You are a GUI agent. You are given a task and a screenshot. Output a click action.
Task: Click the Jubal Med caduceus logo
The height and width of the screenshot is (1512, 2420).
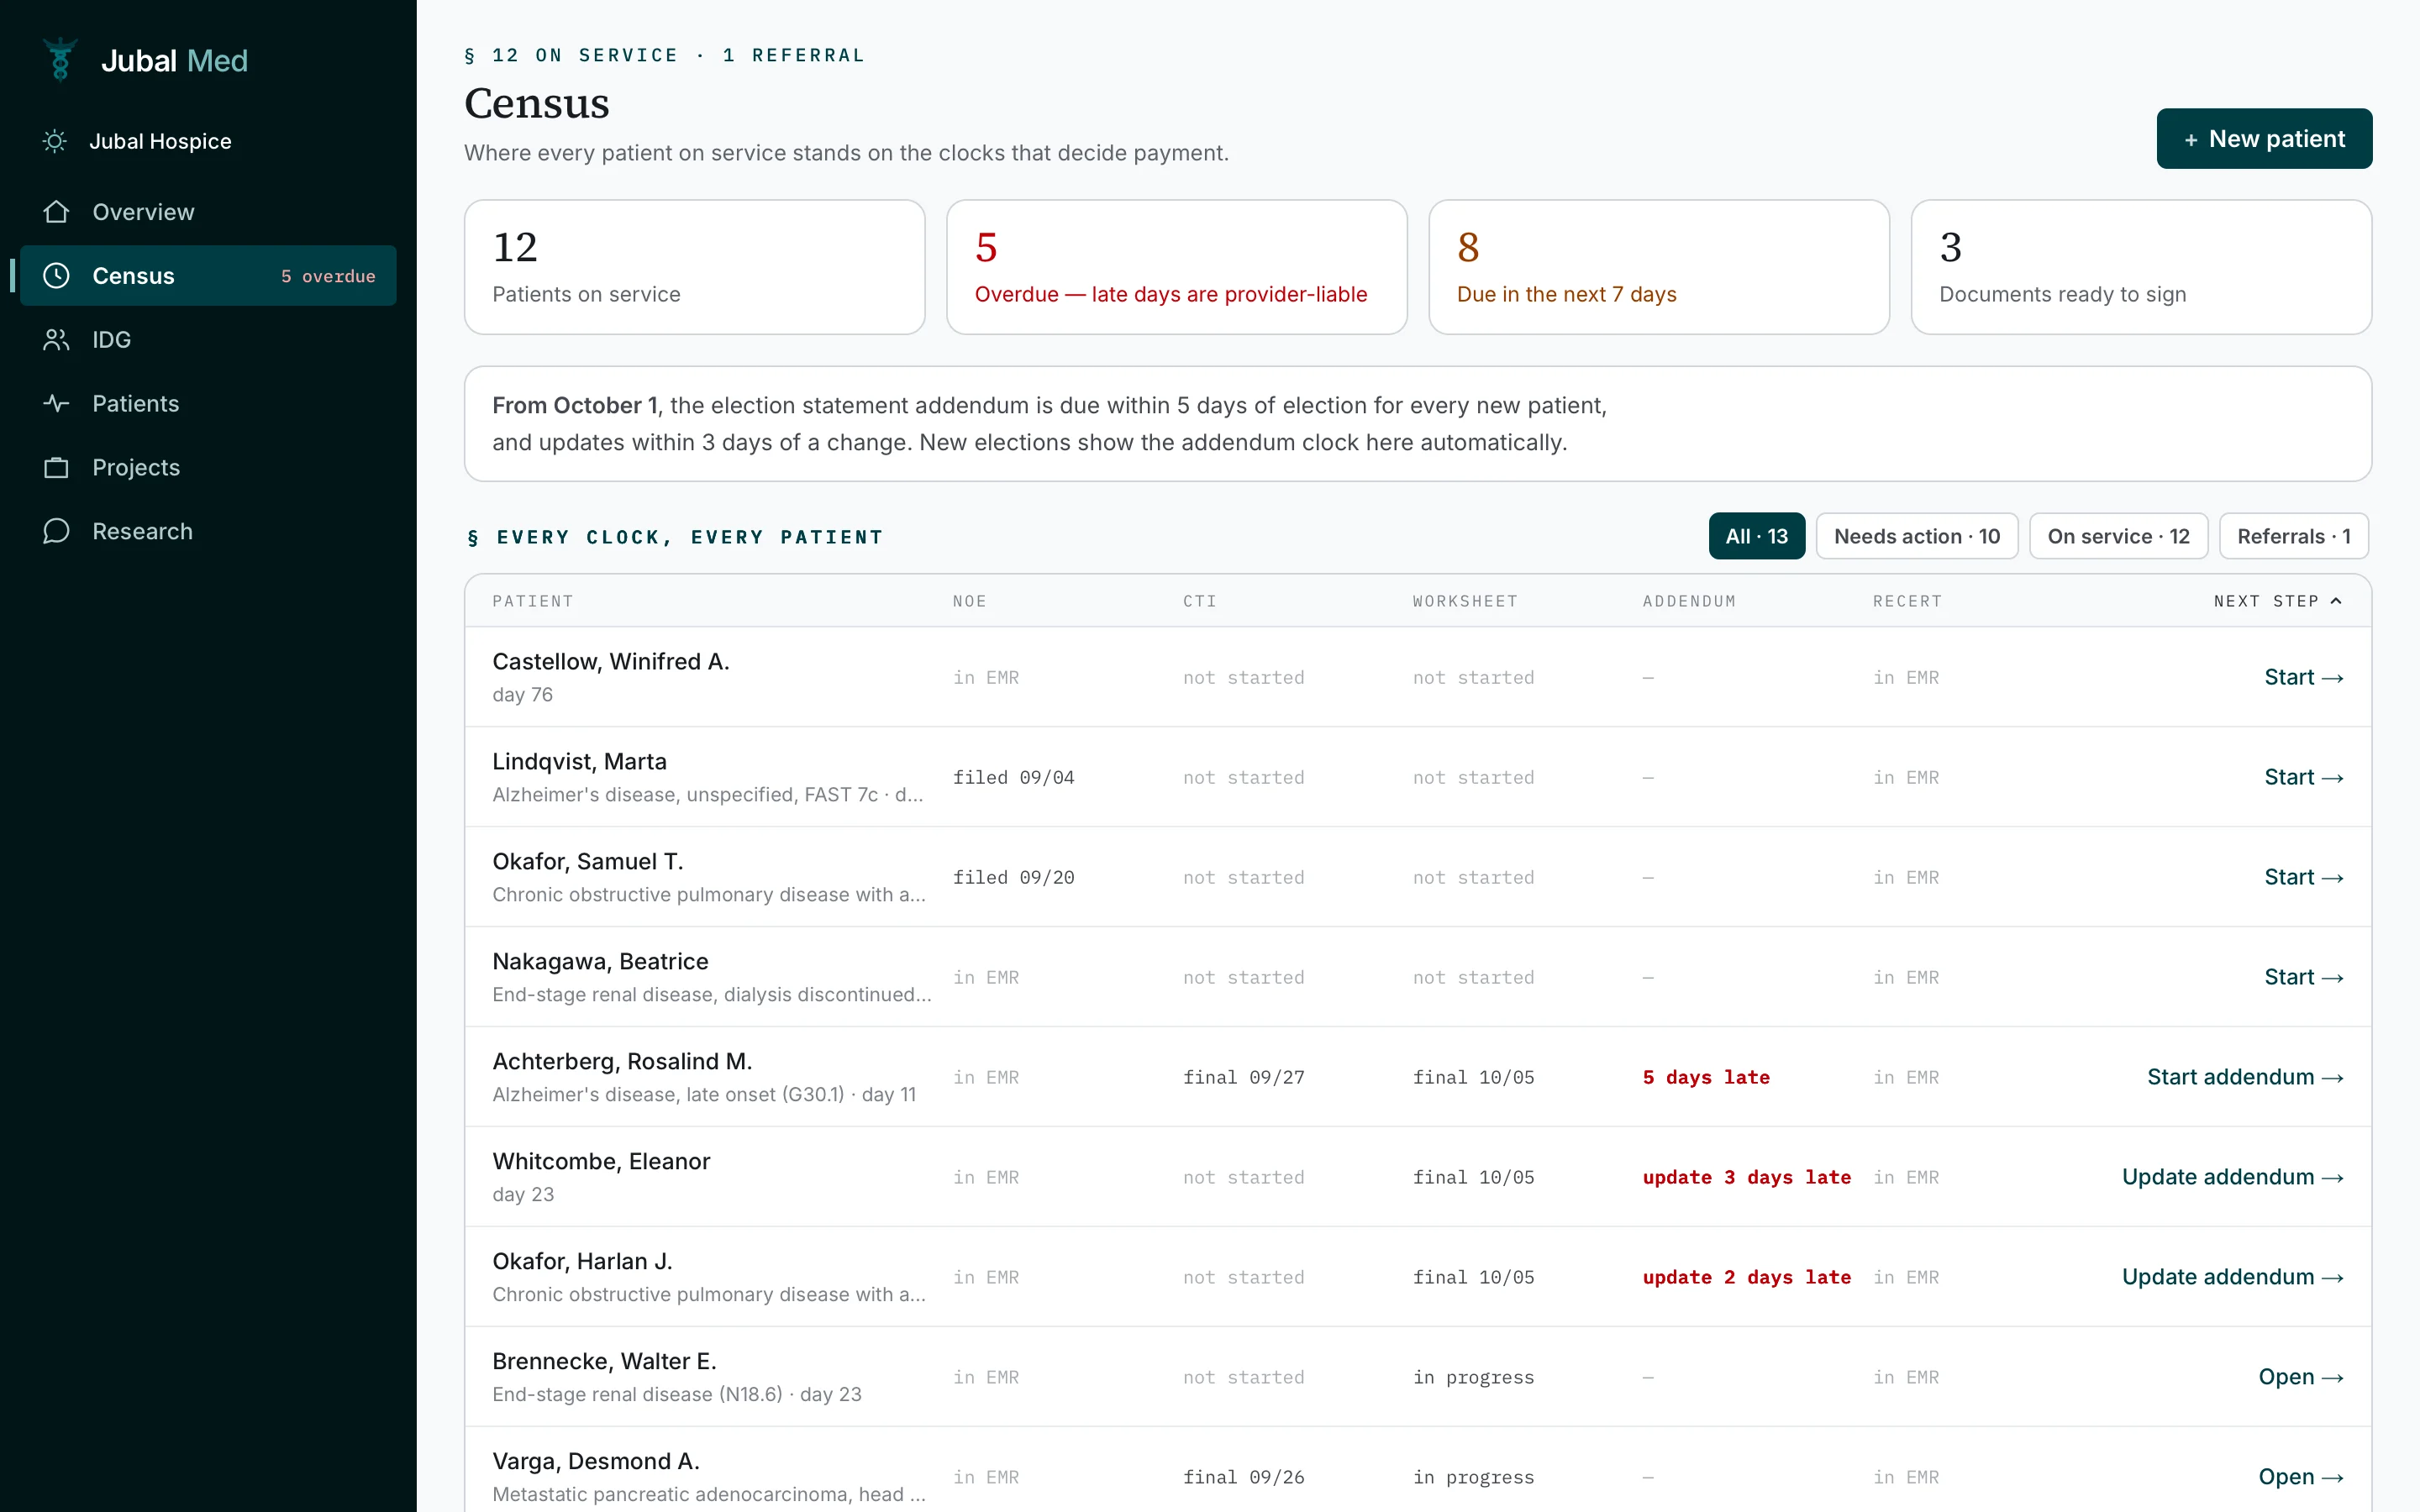[x=60, y=60]
